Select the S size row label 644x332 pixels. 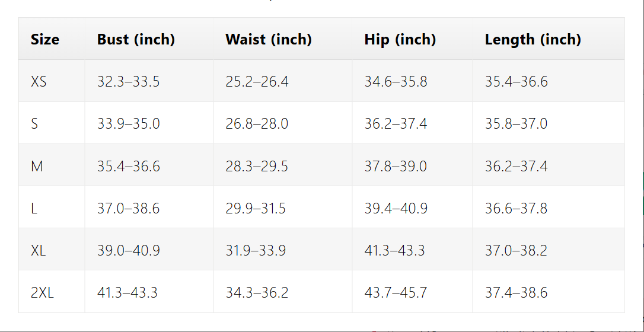34,124
